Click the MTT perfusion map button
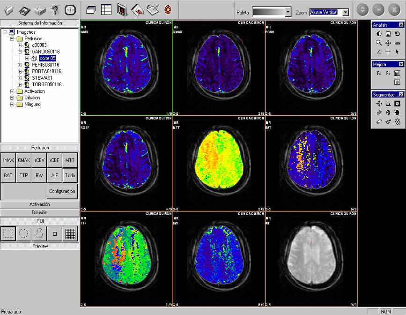 [70, 160]
